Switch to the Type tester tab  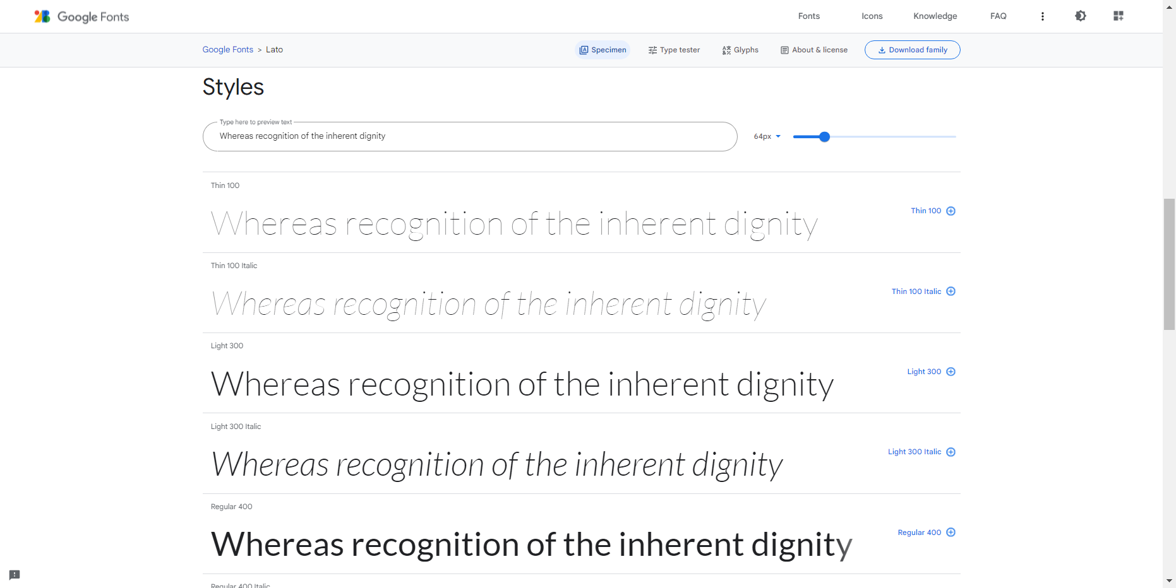(x=674, y=50)
